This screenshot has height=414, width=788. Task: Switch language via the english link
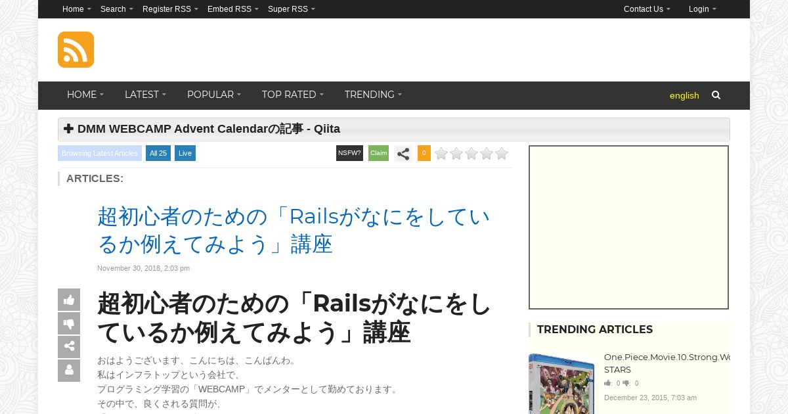(x=684, y=96)
